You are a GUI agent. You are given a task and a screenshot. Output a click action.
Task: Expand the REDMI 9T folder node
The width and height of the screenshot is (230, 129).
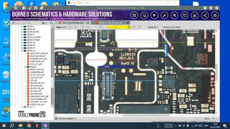(22, 48)
